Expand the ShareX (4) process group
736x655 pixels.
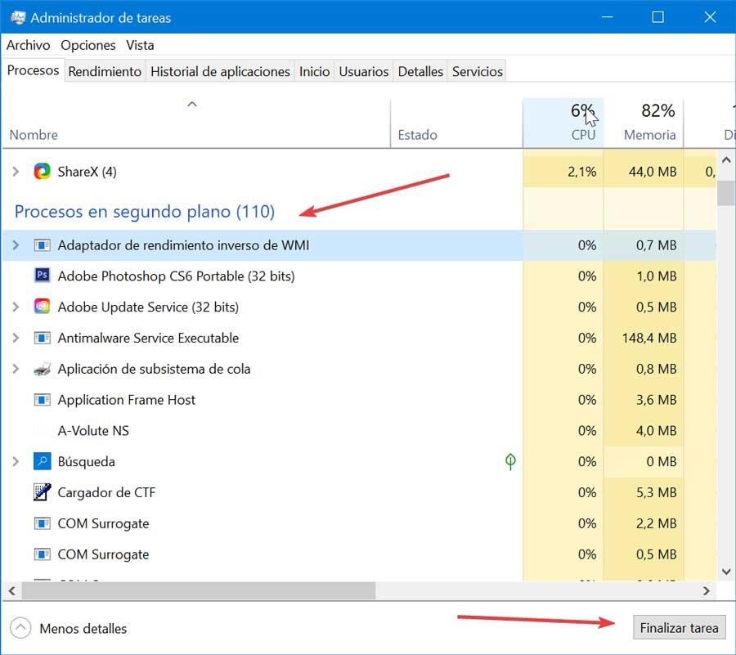(x=16, y=171)
